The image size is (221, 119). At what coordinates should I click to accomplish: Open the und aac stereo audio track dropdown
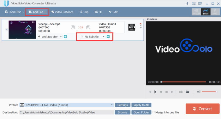[x=50, y=37]
